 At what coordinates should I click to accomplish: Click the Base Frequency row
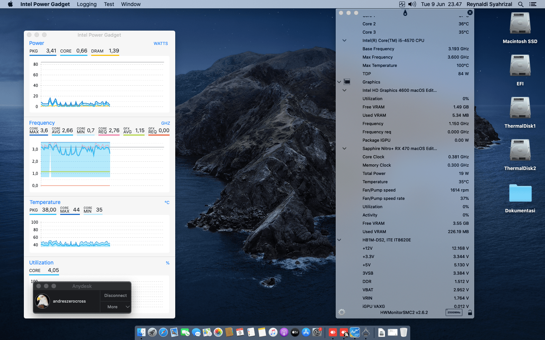coord(405,49)
